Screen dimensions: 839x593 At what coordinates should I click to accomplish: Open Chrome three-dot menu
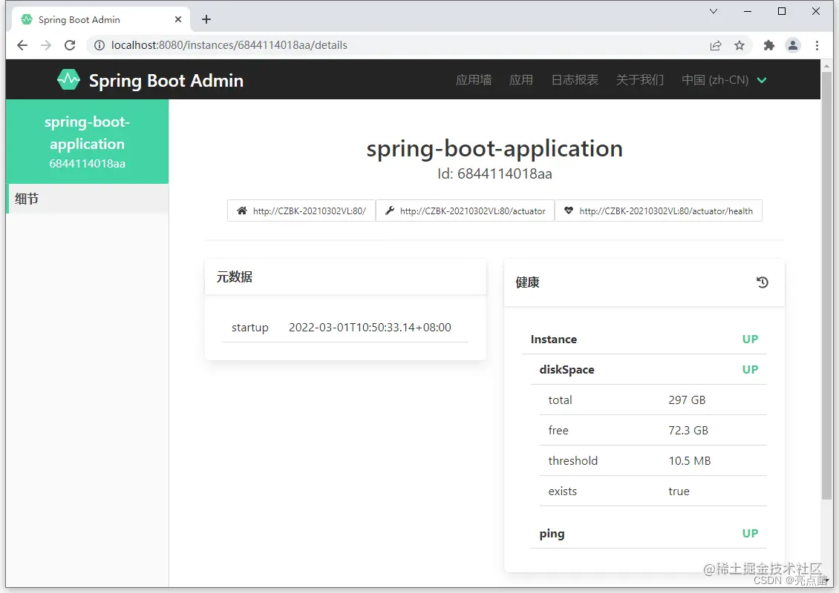coord(817,45)
